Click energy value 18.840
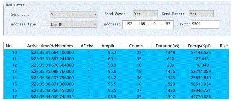233x101 pixels. point(203,65)
